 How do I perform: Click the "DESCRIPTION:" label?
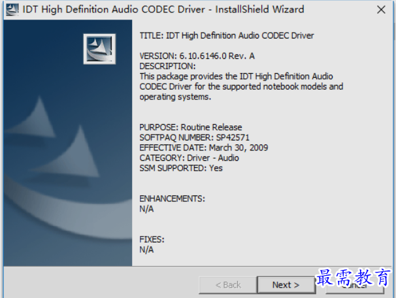167,66
